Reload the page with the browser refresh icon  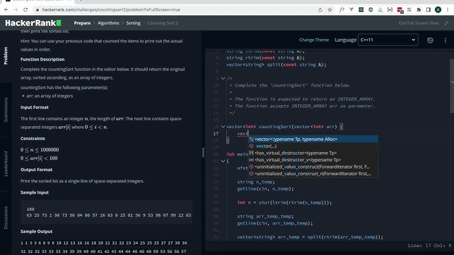pyautogui.click(x=25, y=9)
